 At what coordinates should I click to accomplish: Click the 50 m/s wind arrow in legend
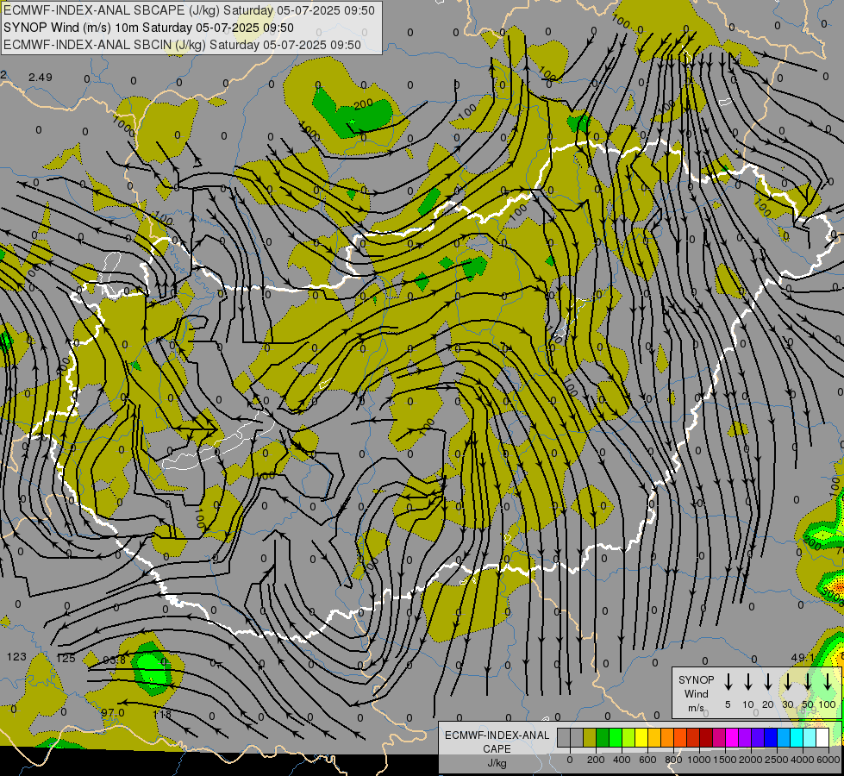pos(808,681)
